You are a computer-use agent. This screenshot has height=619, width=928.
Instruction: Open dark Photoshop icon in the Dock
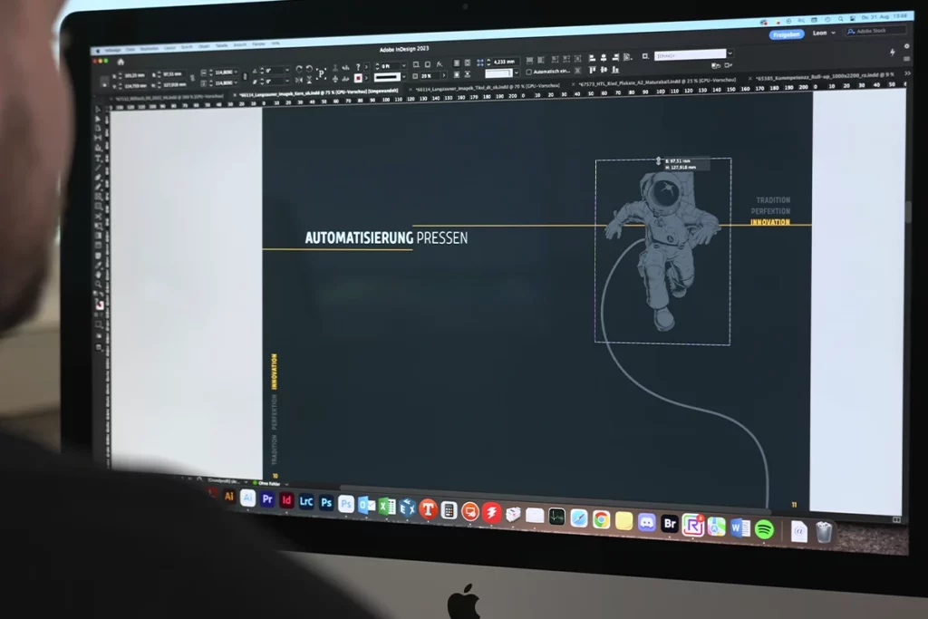[x=326, y=502]
